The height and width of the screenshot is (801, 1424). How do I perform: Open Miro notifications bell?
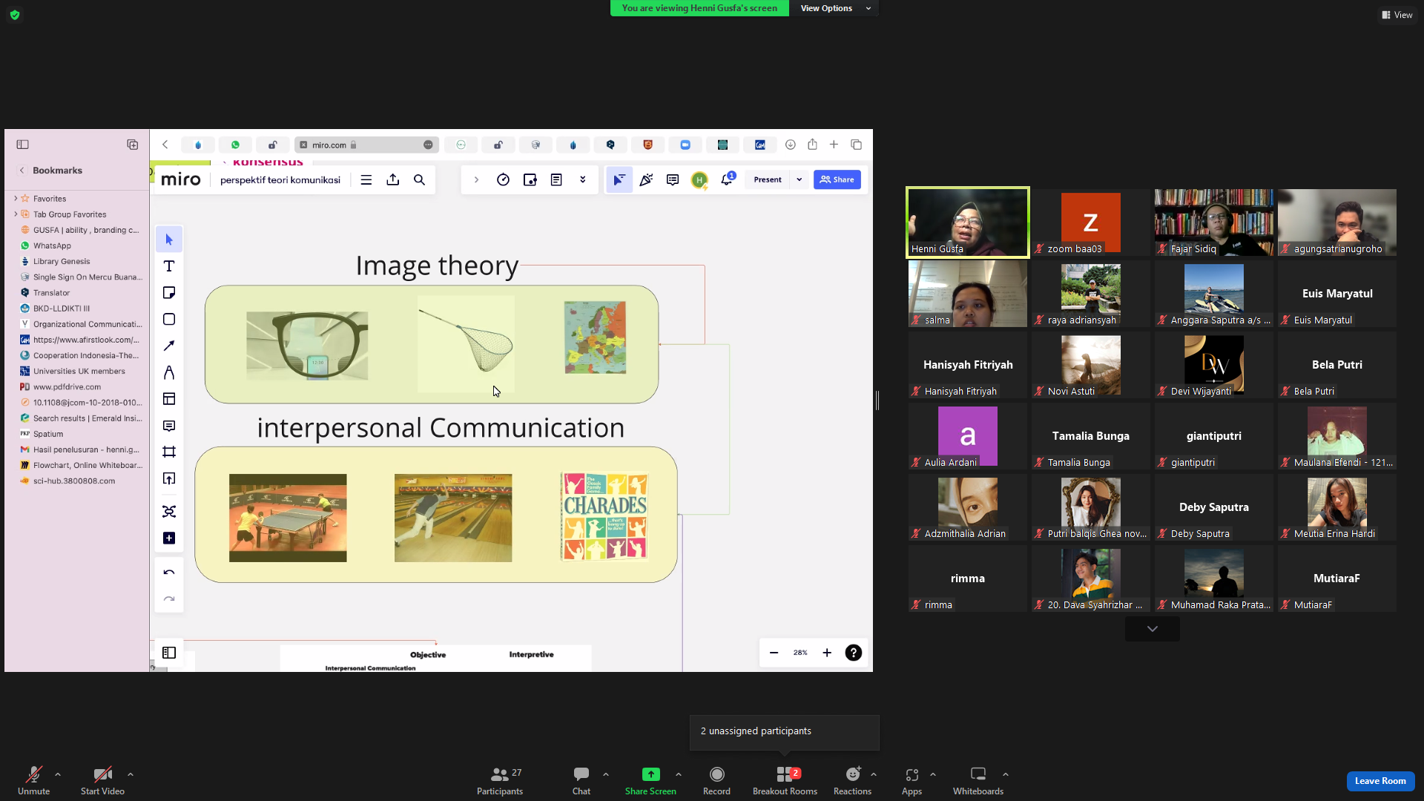pyautogui.click(x=727, y=179)
